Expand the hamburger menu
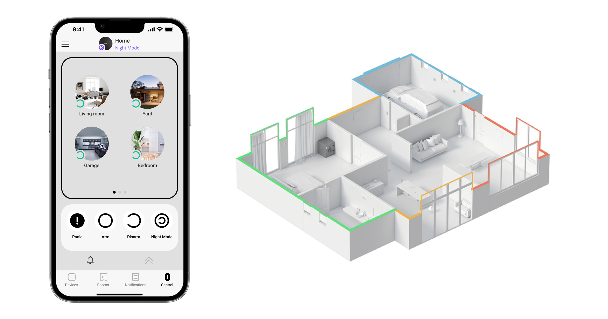608x319 pixels. [x=65, y=44]
